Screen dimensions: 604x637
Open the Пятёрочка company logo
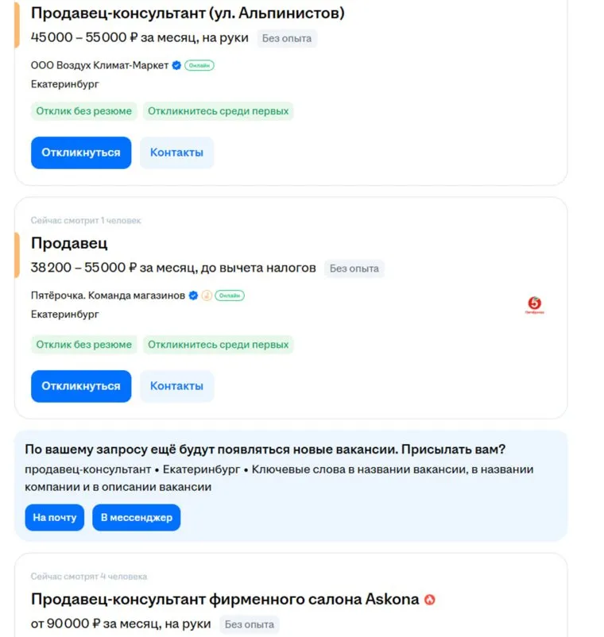pos(534,305)
